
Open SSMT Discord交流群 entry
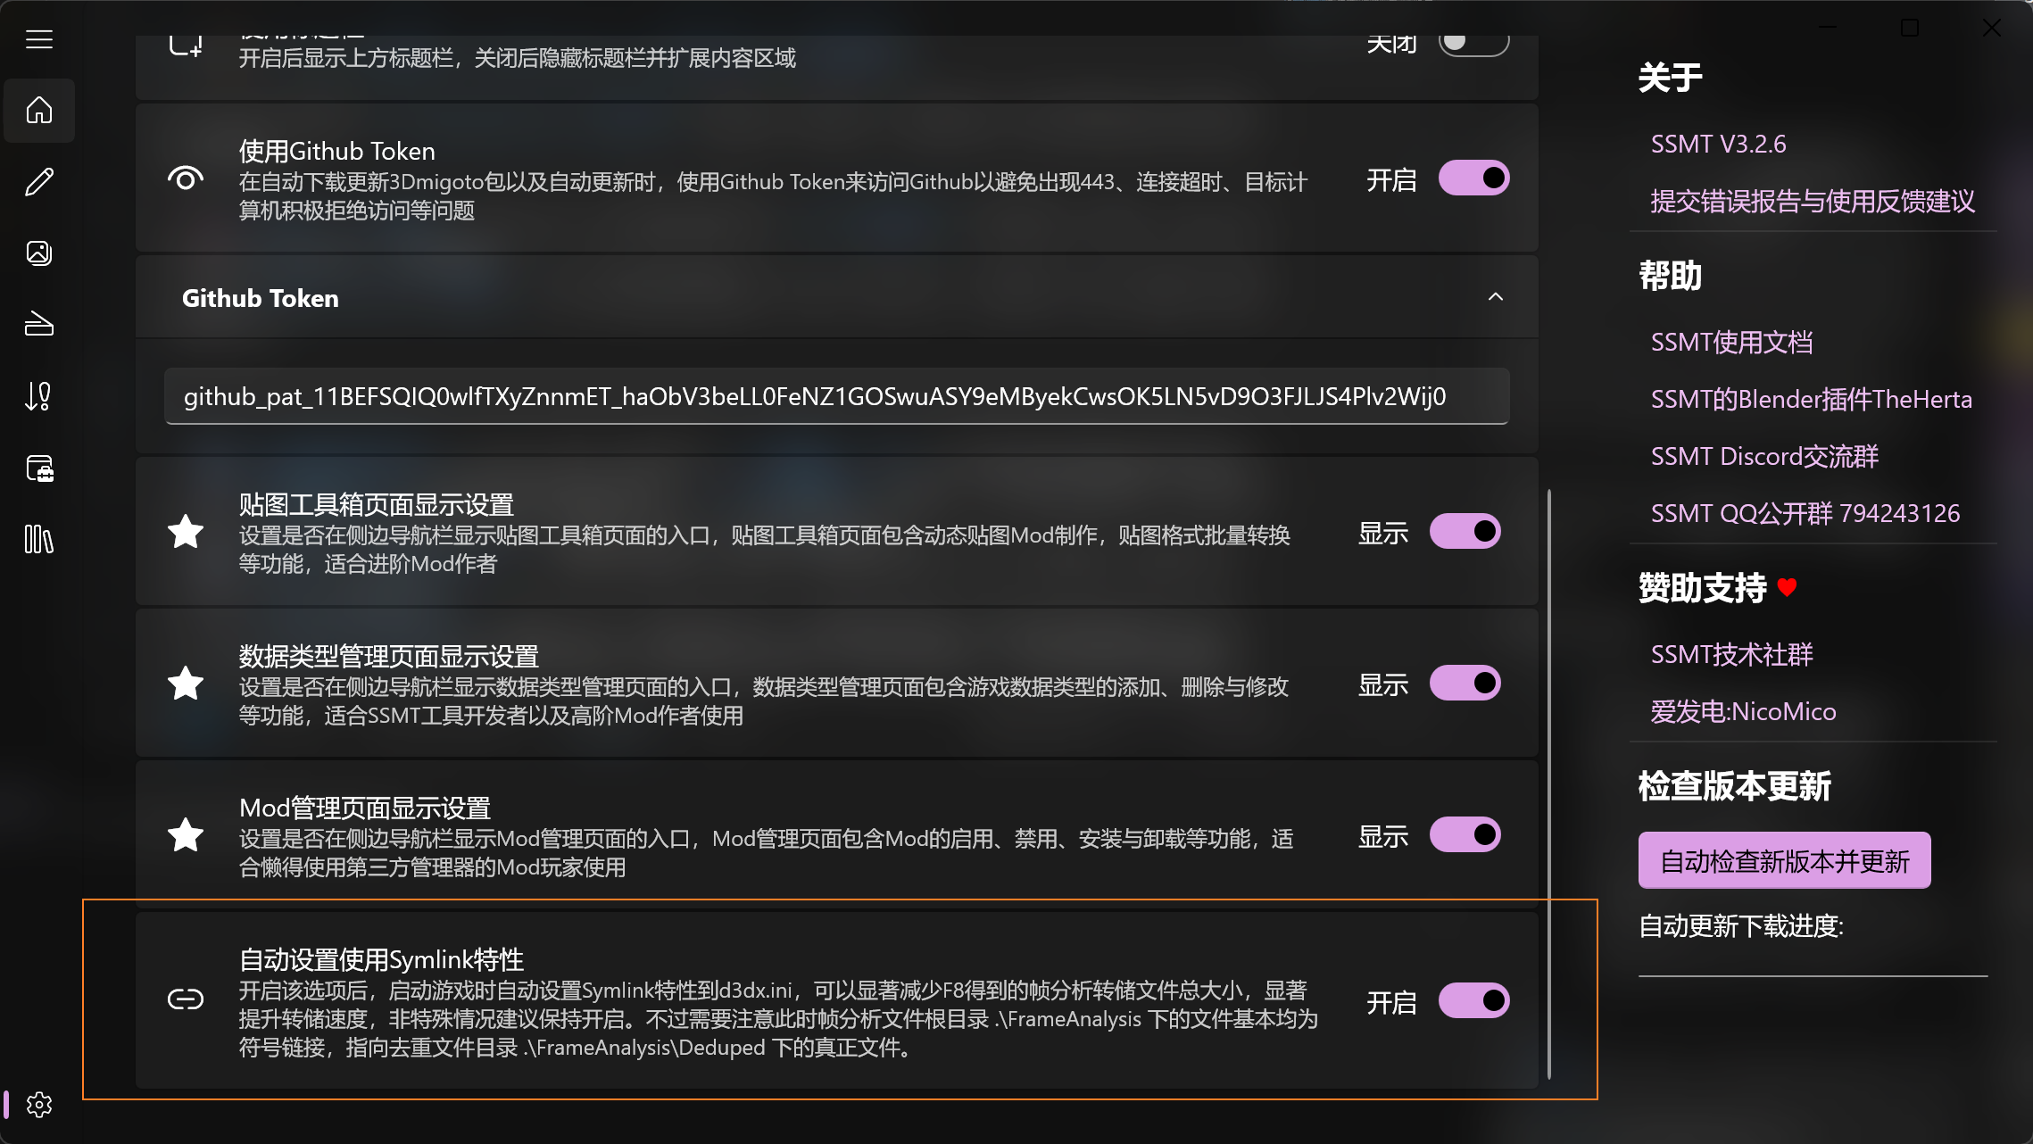tap(1763, 456)
